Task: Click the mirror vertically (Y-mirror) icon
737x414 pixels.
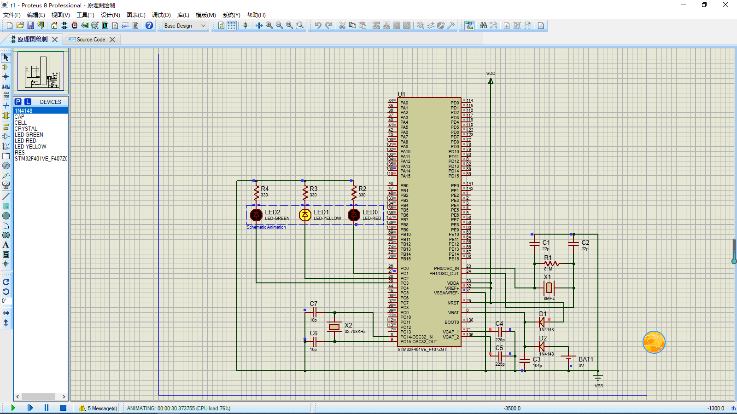Action: pos(6,323)
